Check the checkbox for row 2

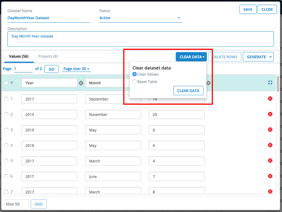(x=6, y=114)
